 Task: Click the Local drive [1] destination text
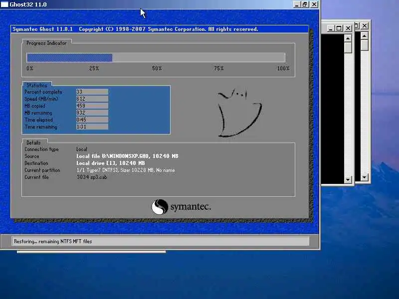[x=111, y=163]
